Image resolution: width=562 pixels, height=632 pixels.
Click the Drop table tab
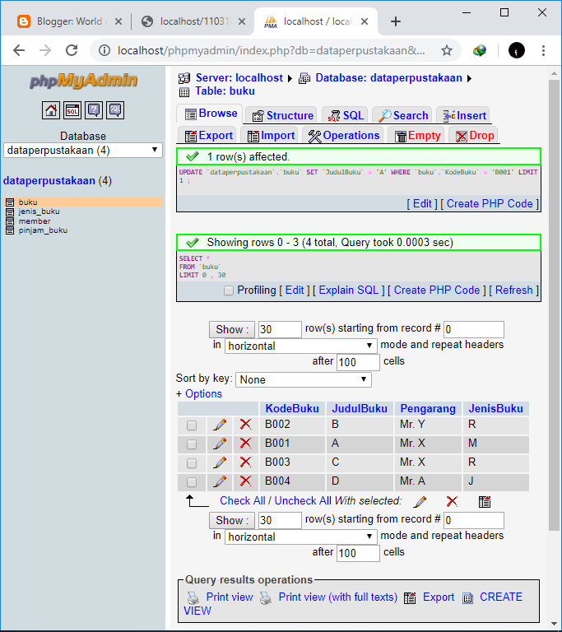point(474,136)
